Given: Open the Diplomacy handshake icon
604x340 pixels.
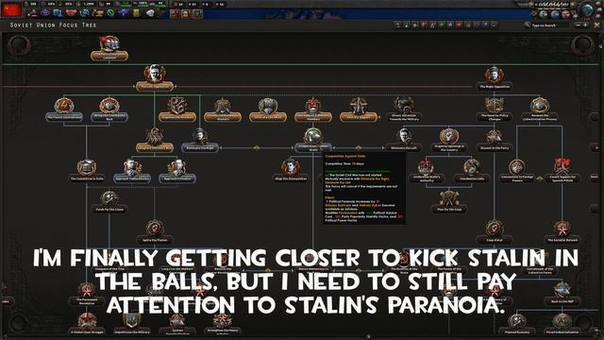Looking at the screenshot, I should point(71,13).
